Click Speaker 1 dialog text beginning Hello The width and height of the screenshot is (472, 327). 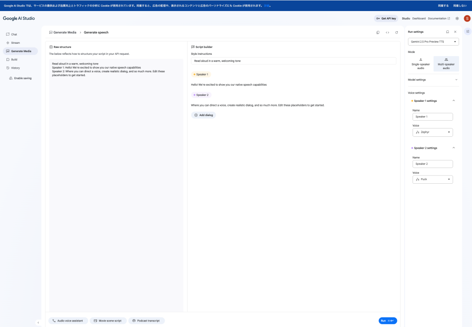(x=229, y=85)
